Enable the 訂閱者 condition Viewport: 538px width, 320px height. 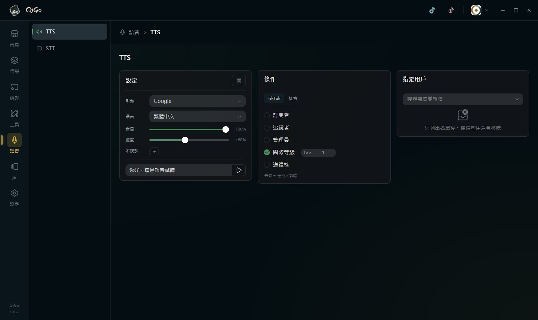(267, 115)
